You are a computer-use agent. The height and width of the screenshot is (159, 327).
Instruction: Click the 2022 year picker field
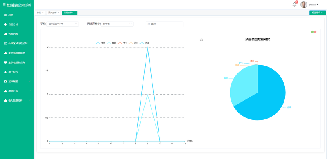coord(164,24)
